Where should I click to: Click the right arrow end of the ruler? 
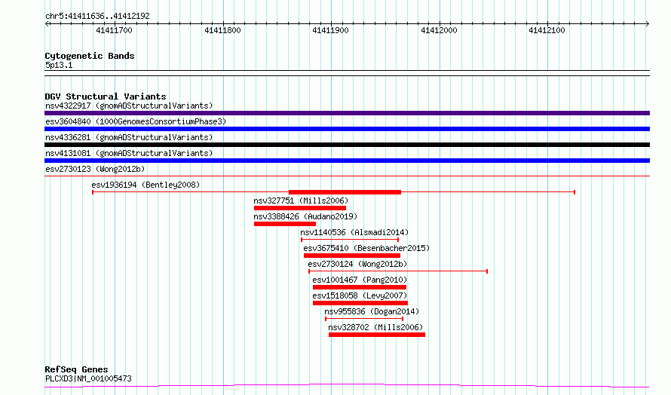pos(648,23)
